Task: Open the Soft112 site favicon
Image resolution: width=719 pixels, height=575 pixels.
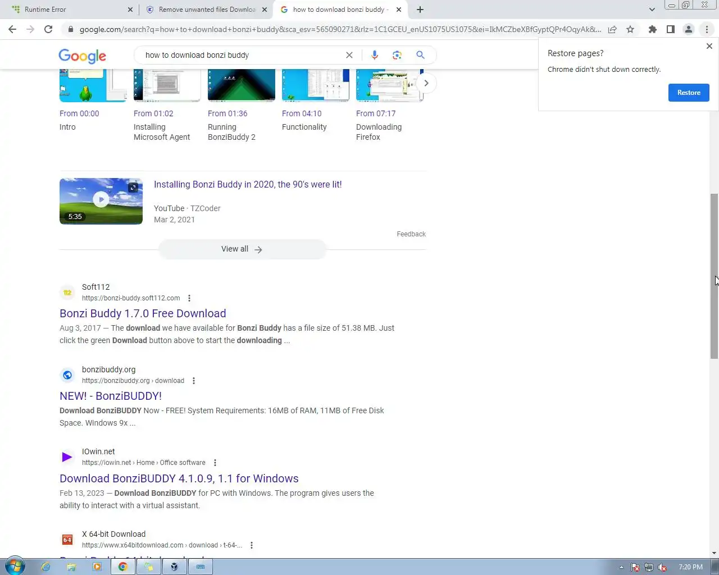Action: point(67,293)
